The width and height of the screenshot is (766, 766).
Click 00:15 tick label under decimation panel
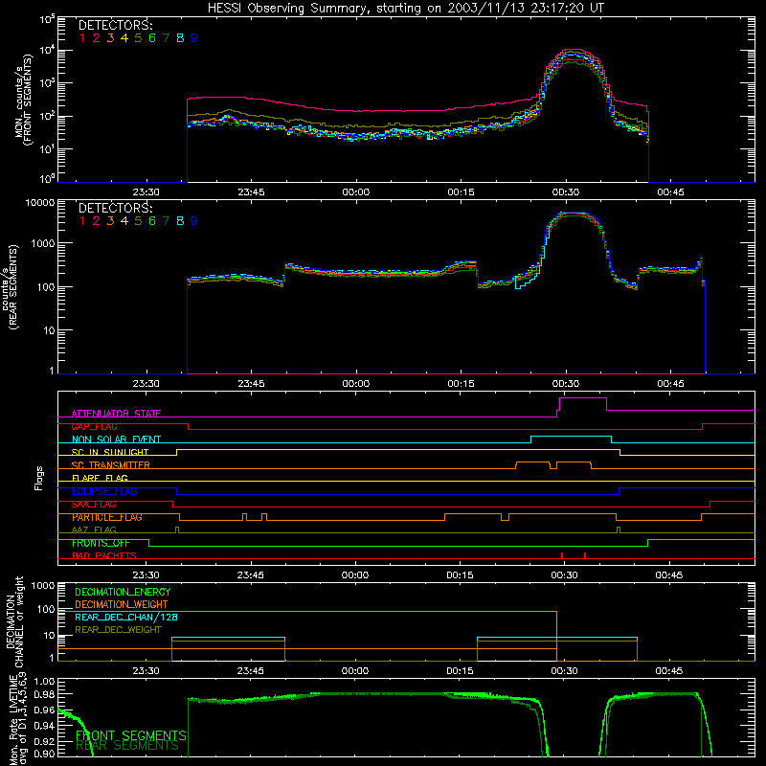460,671
